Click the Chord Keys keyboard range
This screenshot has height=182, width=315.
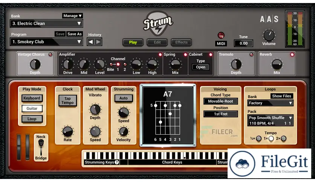click(172, 162)
